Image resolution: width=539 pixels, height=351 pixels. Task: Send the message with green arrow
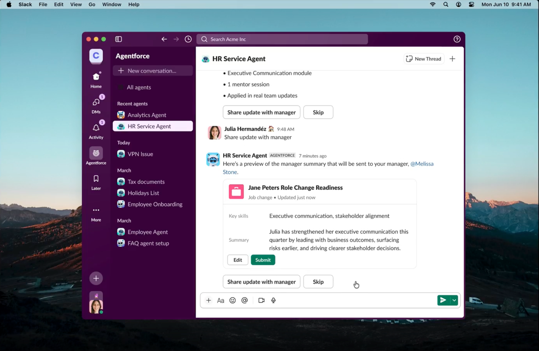click(443, 300)
